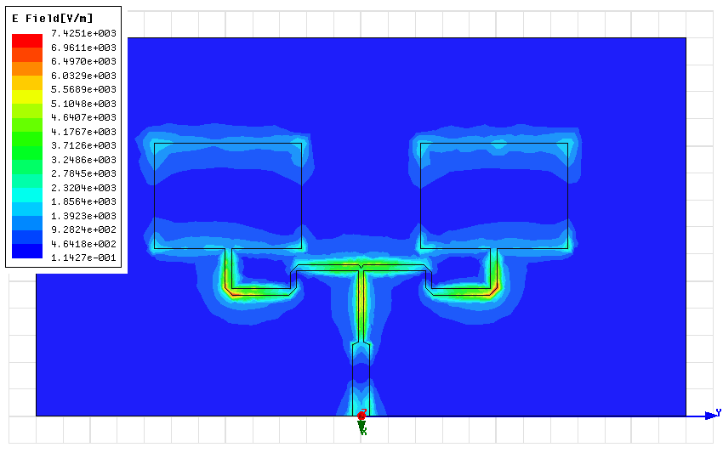
Task: Select the 'E Field[V/m]' legend title
Action: [52, 19]
